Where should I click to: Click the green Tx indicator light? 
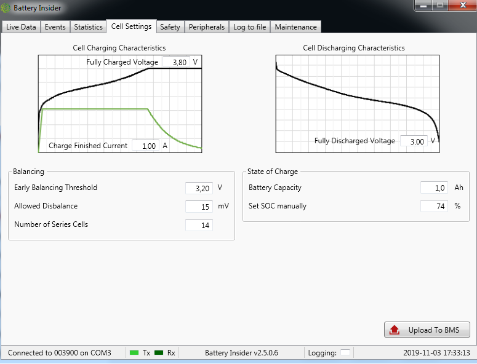[134, 353]
